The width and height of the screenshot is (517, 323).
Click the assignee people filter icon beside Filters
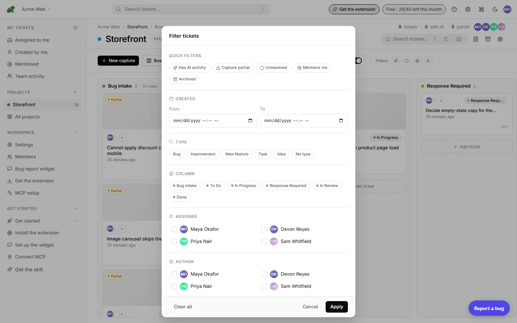(428, 61)
